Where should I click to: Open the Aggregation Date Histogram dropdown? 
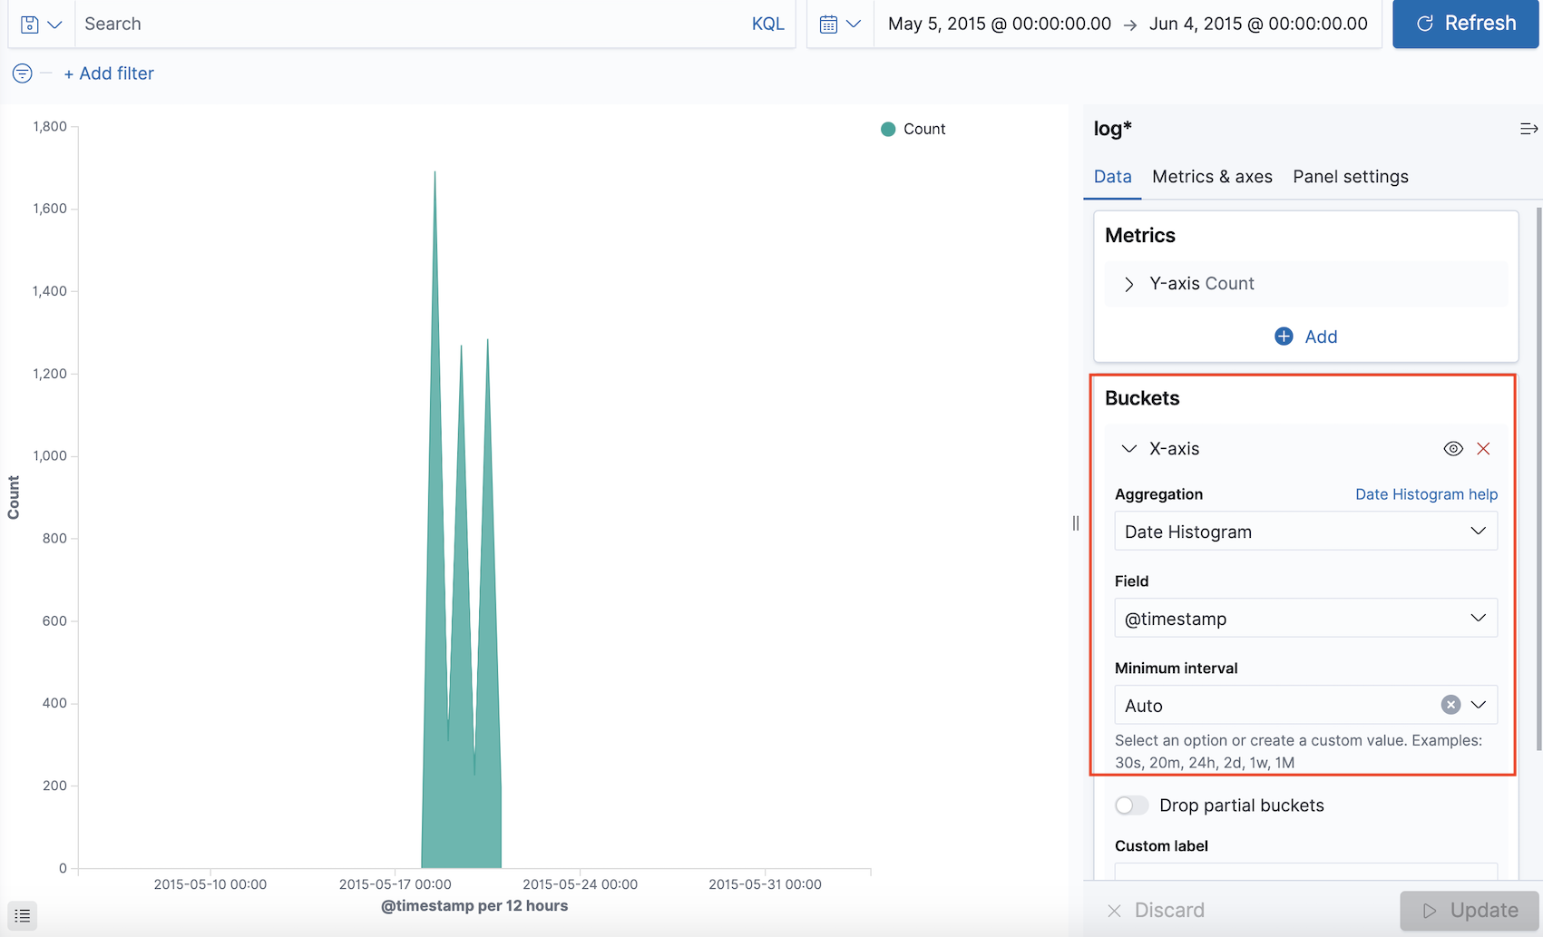[1305, 532]
